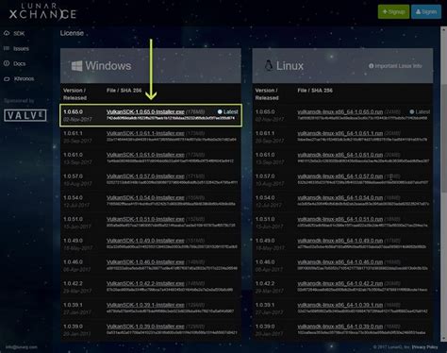Image resolution: width=447 pixels, height=353 pixels.
Task: Select the Issues sidebar icon
Action: tap(7, 48)
